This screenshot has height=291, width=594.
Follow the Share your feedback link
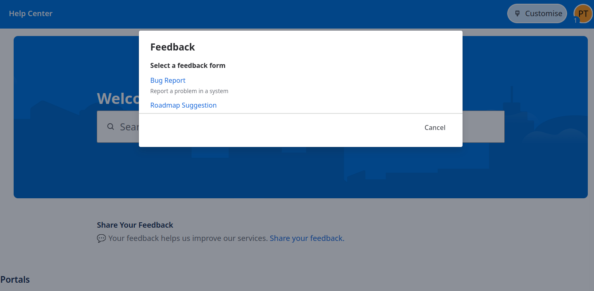point(307,238)
